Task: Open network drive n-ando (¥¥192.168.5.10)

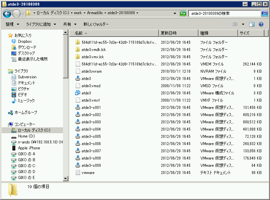Action: point(37,142)
